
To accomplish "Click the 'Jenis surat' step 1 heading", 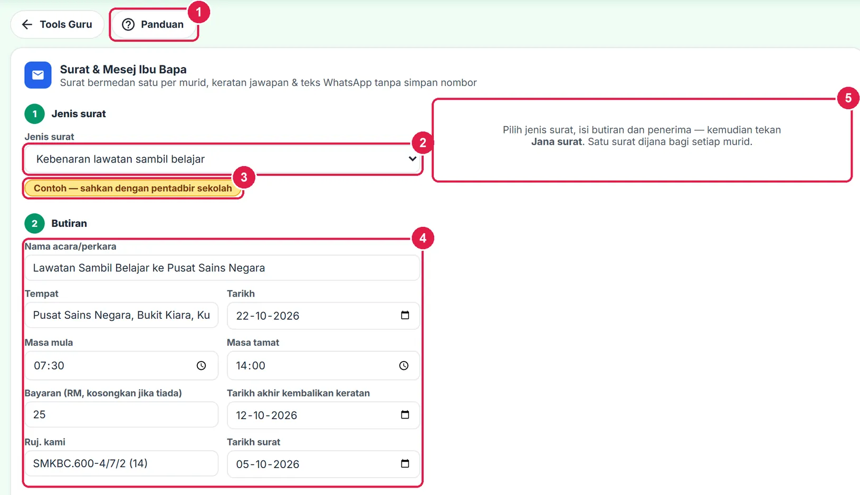I will coord(79,113).
